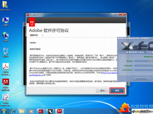Close the Acrobat XI Pro window
Image resolution: width=153 pixels, height=114 pixels.
[x=123, y=15]
